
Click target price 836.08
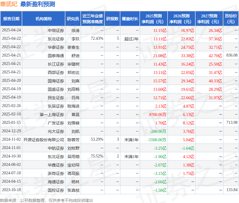click(232, 55)
